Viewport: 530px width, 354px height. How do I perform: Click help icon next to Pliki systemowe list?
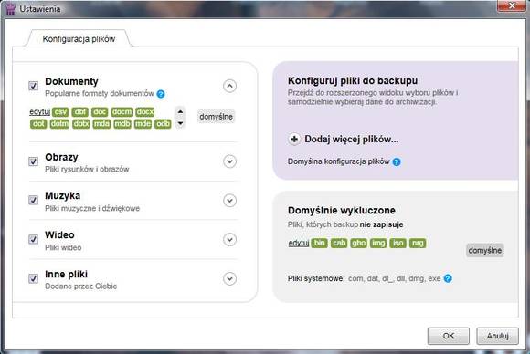448,278
